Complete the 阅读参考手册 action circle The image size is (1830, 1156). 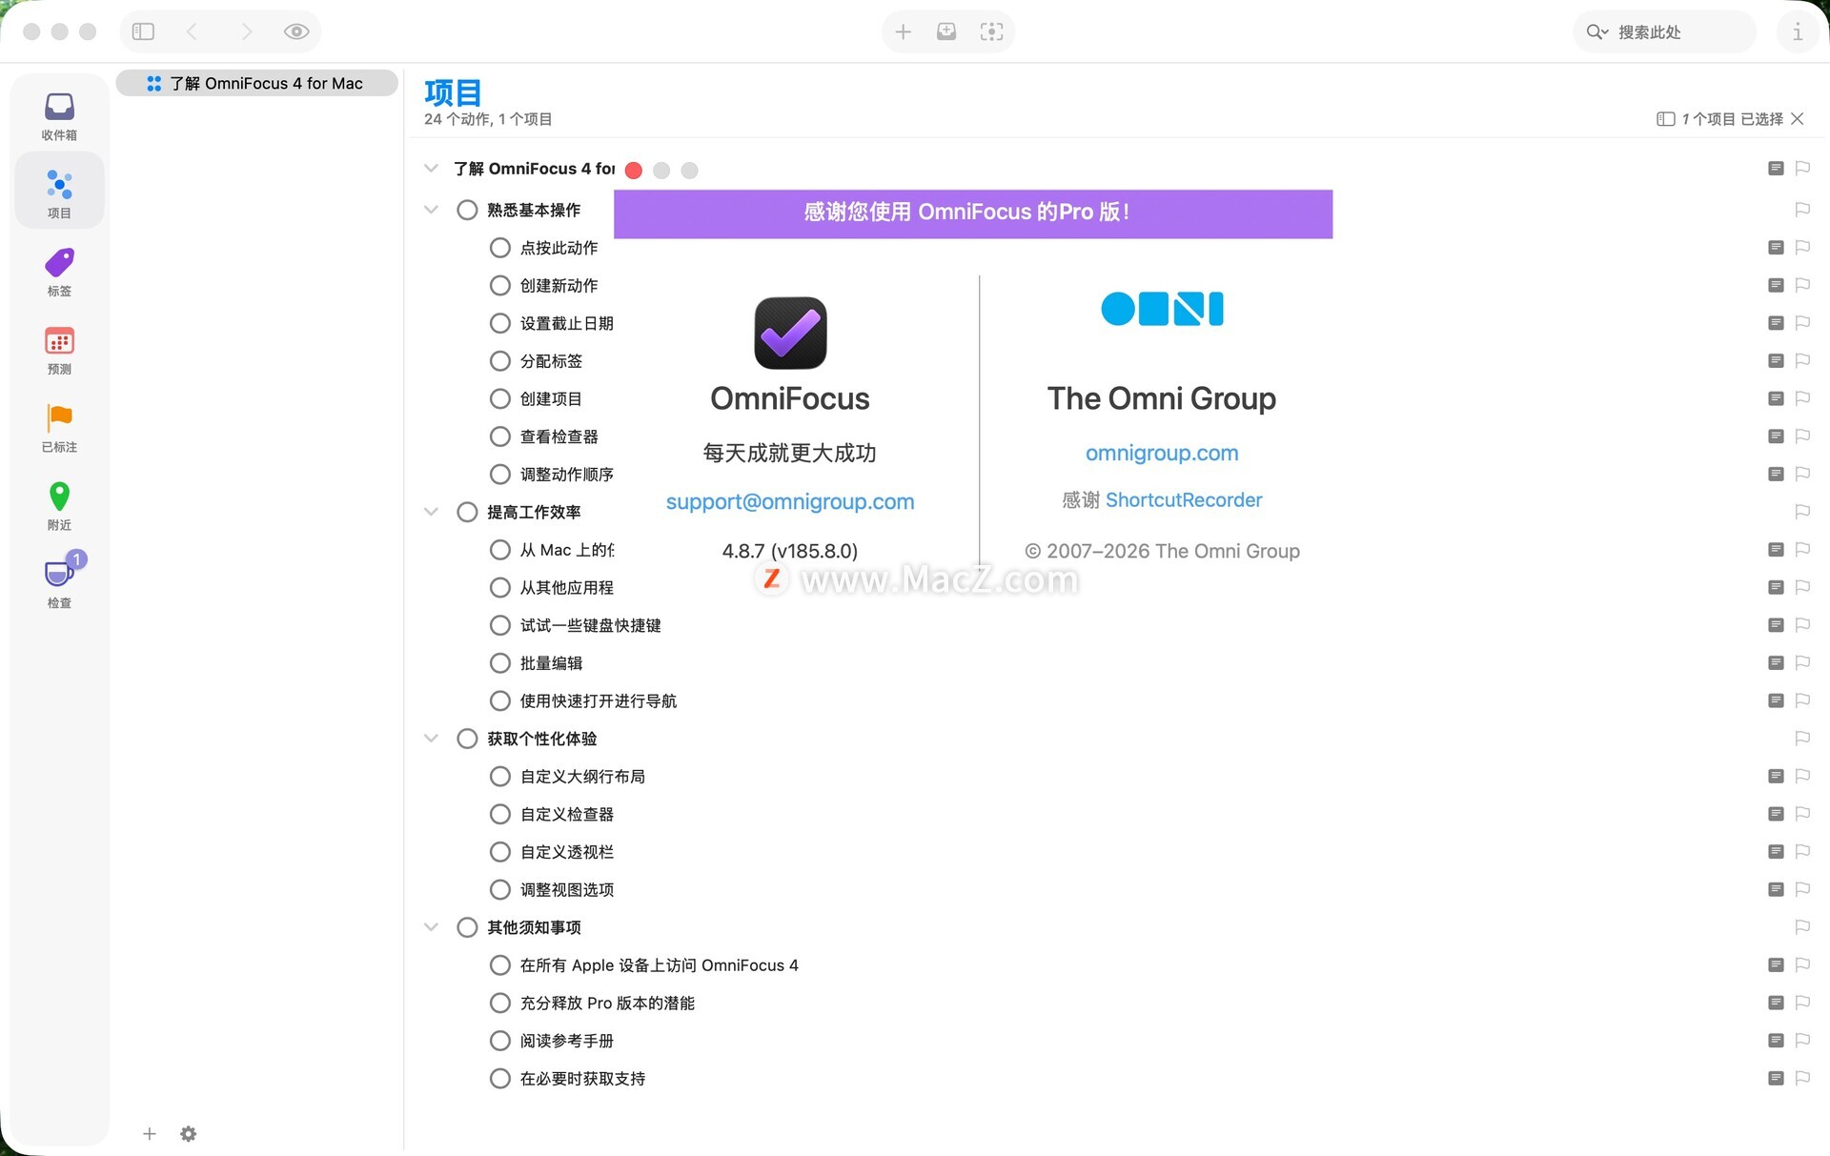(x=499, y=1041)
